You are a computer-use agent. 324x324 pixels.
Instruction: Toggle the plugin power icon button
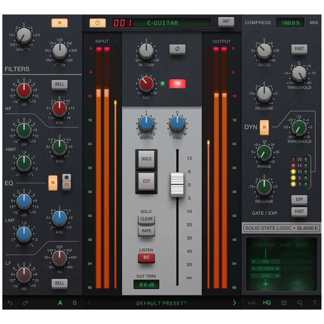click(97, 23)
